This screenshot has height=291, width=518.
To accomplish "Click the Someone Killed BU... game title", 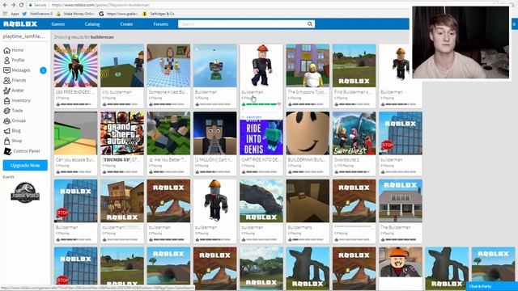I will coord(168,92).
